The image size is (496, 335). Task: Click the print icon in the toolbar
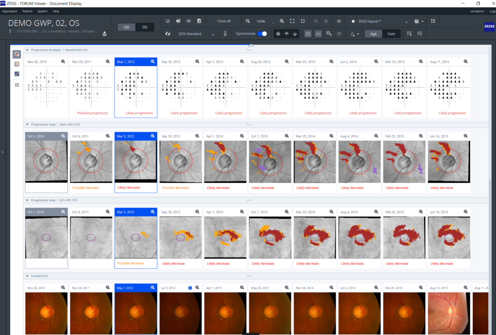178,21
